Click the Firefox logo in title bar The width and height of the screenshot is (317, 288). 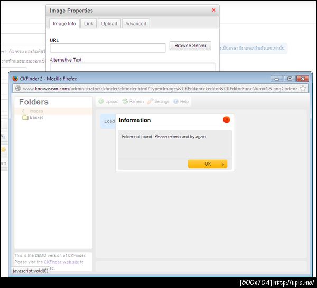click(15, 79)
